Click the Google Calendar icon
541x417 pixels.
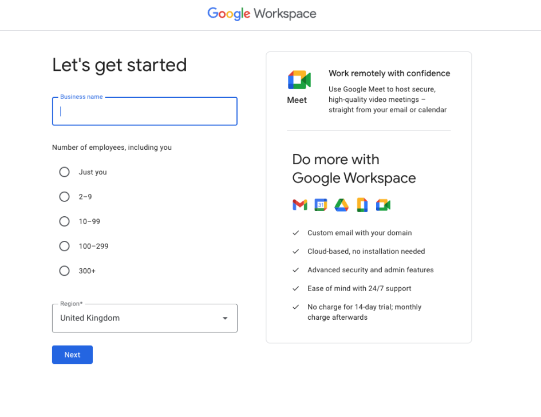(x=321, y=204)
